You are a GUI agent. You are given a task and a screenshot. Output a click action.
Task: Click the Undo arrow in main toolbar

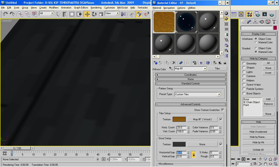pyautogui.click(x=5, y=14)
